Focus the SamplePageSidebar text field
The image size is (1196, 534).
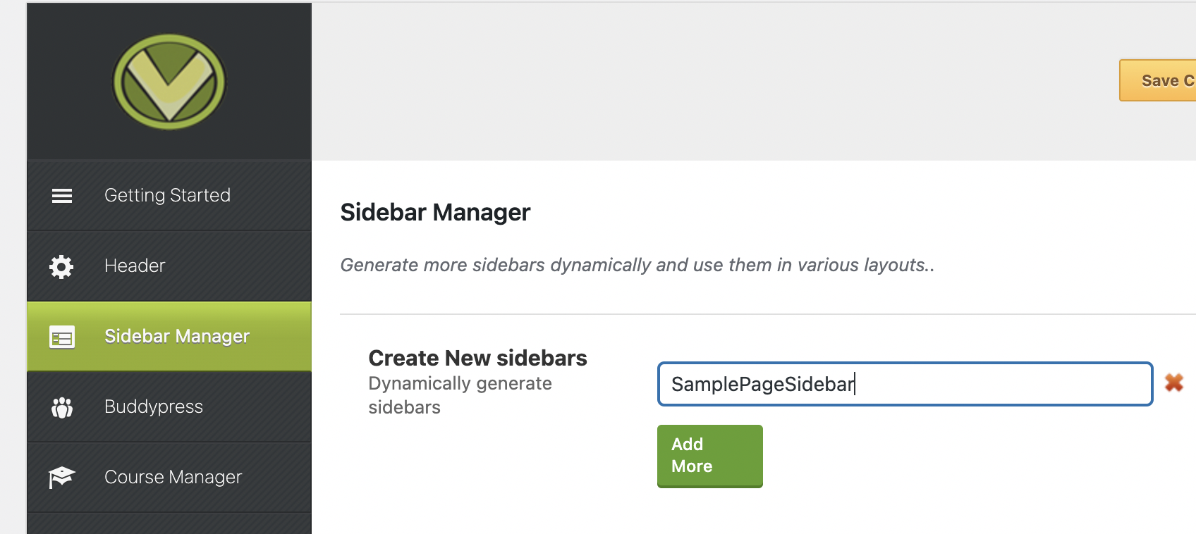[x=905, y=384]
